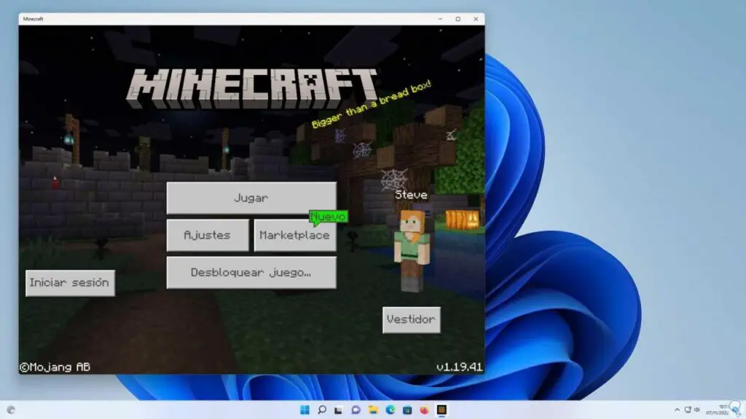Expand the hidden system tray icons

coord(678,410)
